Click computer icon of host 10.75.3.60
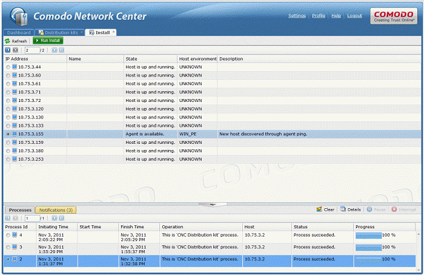The width and height of the screenshot is (424, 275). (x=15, y=75)
